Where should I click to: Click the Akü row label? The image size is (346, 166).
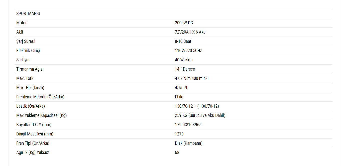[20, 32]
